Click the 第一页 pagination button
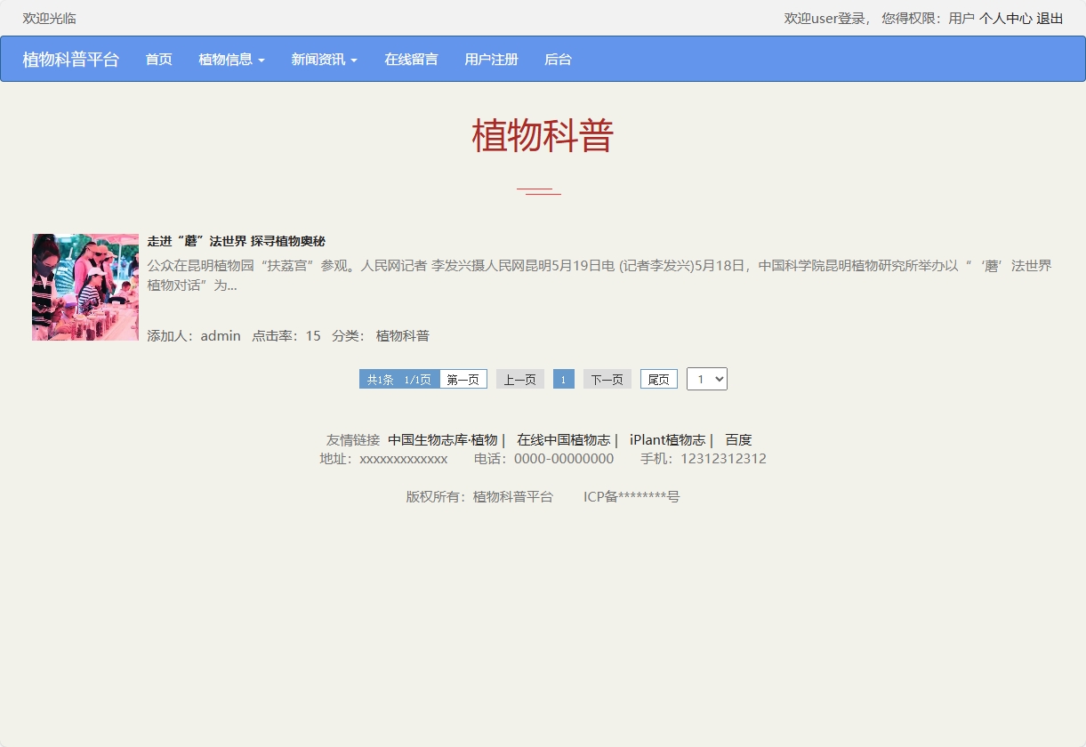This screenshot has width=1086, height=747. coord(463,380)
